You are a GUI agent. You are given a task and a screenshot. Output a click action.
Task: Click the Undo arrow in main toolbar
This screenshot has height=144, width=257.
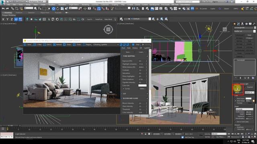(3, 8)
